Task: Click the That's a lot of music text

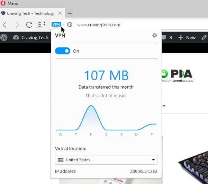Action: 106,95
